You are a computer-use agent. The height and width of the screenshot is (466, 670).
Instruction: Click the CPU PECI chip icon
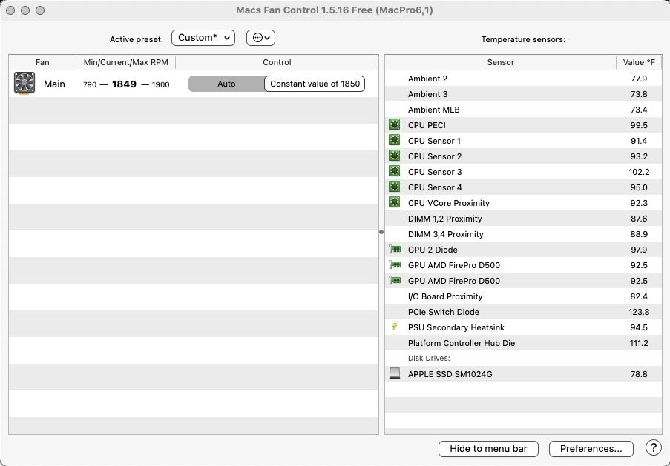tap(395, 124)
